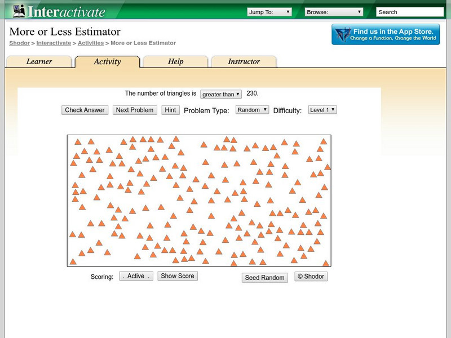Click the © Shodor button
Viewport: 451px width, 338px height.
tap(311, 277)
